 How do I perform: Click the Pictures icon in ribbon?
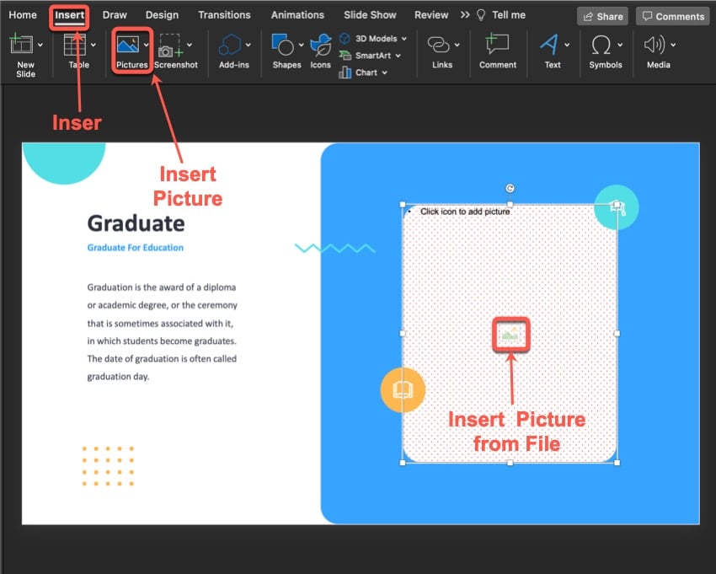point(128,46)
